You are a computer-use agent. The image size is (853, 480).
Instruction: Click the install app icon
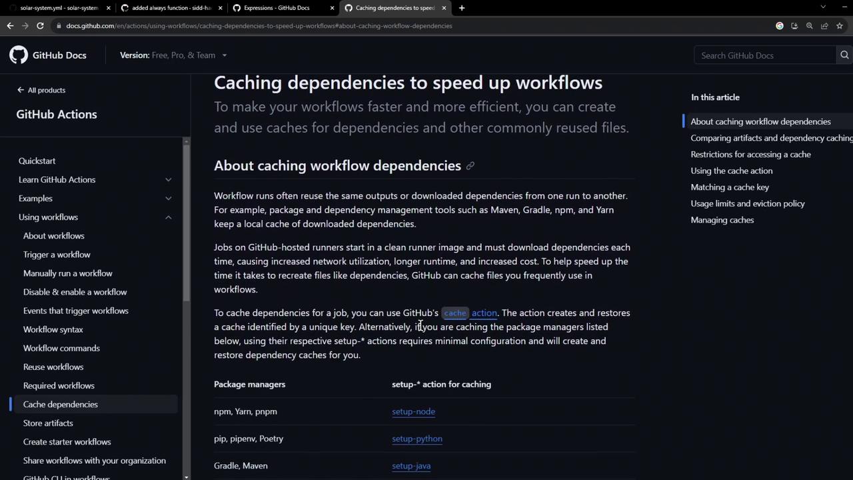tap(794, 25)
